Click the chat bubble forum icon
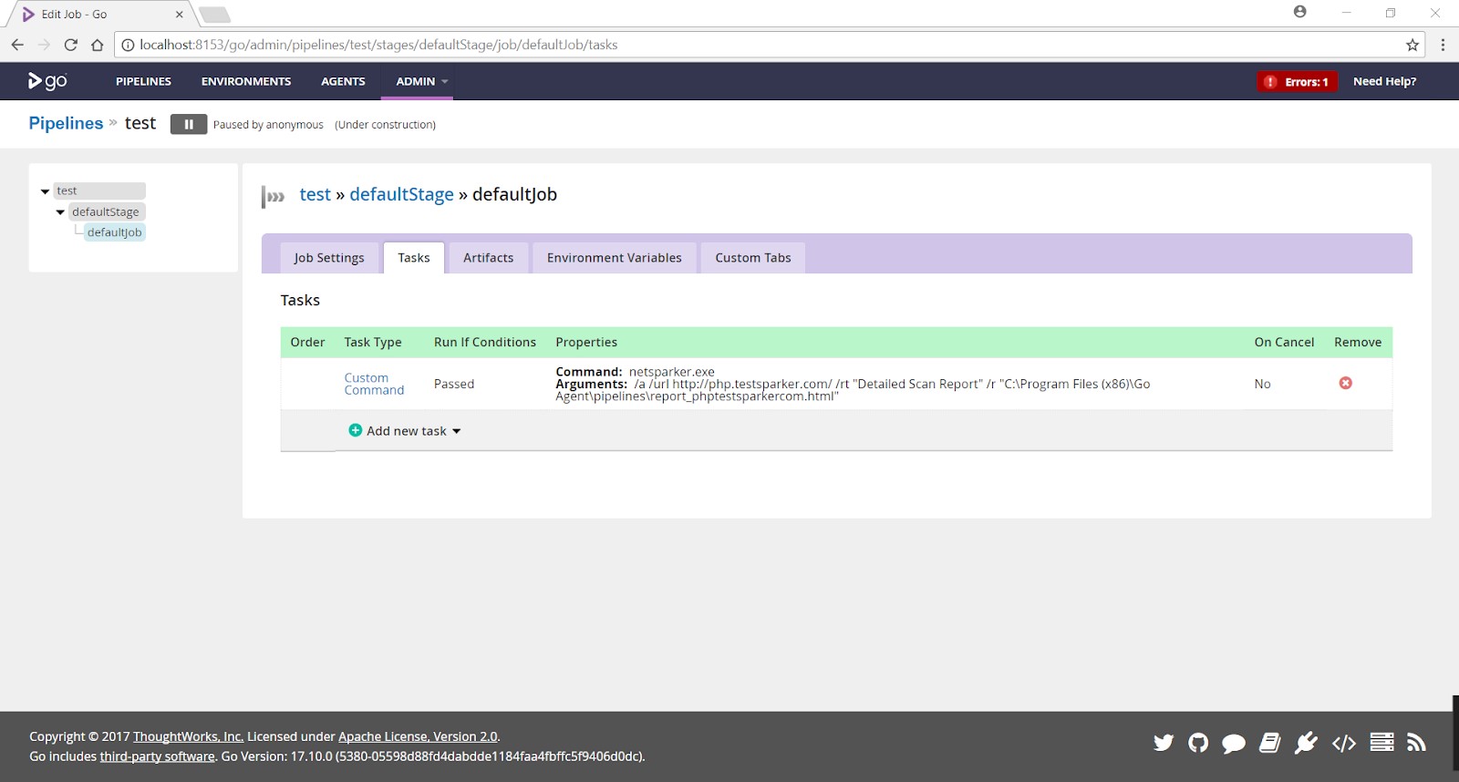 [x=1234, y=744]
